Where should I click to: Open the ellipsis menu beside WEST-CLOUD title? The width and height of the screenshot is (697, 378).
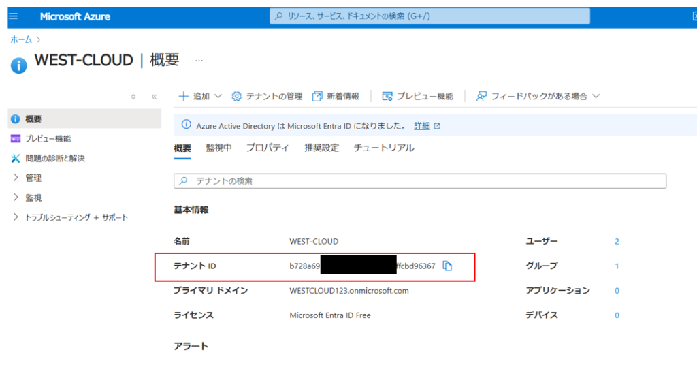coord(199,60)
